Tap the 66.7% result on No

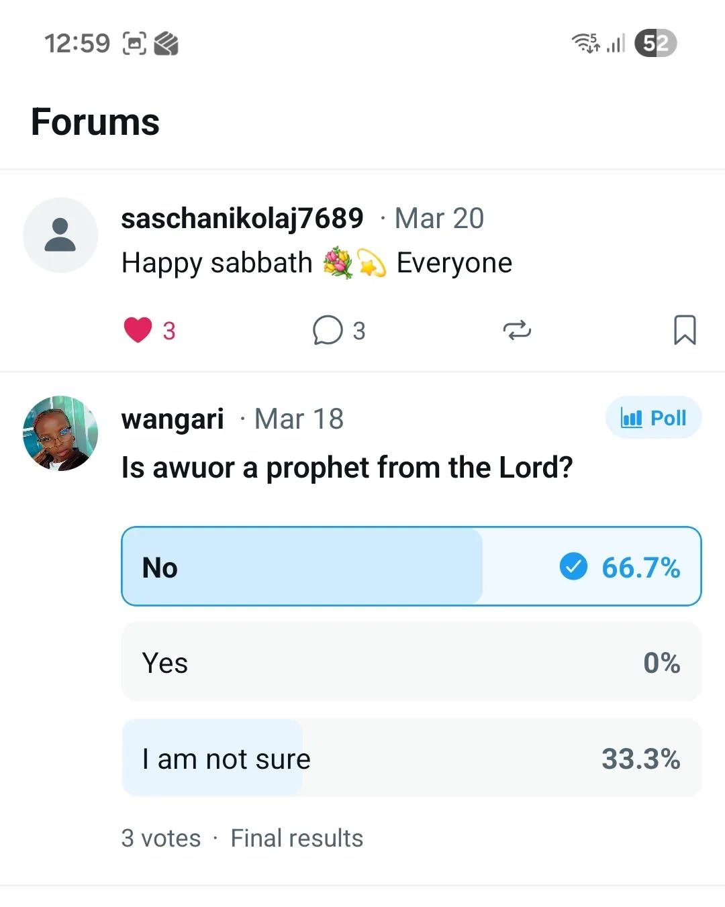pyautogui.click(x=640, y=568)
